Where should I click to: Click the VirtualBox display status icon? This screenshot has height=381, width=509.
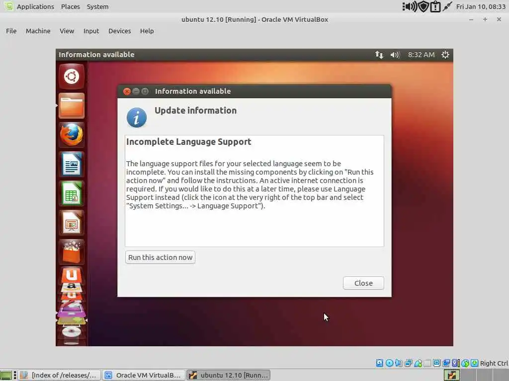click(437, 363)
